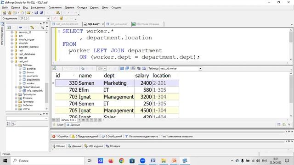The width and height of the screenshot is (294, 165).
Task: Close the SQL1.sql tab
Action: pyautogui.click(x=103, y=24)
